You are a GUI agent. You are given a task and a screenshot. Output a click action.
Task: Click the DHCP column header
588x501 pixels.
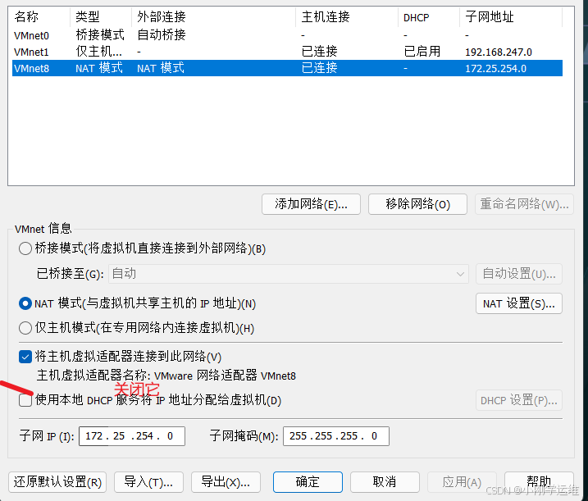(x=416, y=17)
